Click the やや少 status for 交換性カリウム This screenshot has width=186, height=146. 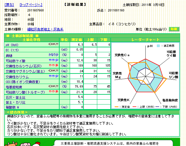pyautogui.click(x=54, y=76)
